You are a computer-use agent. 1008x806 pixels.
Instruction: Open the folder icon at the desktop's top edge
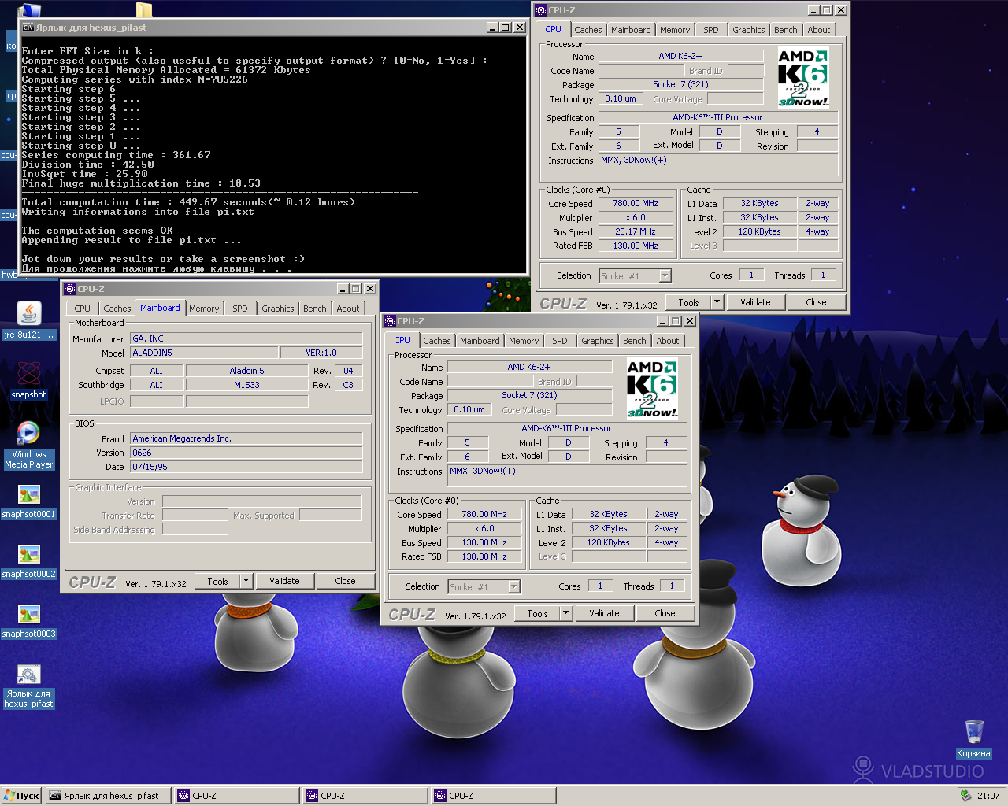[144, 9]
